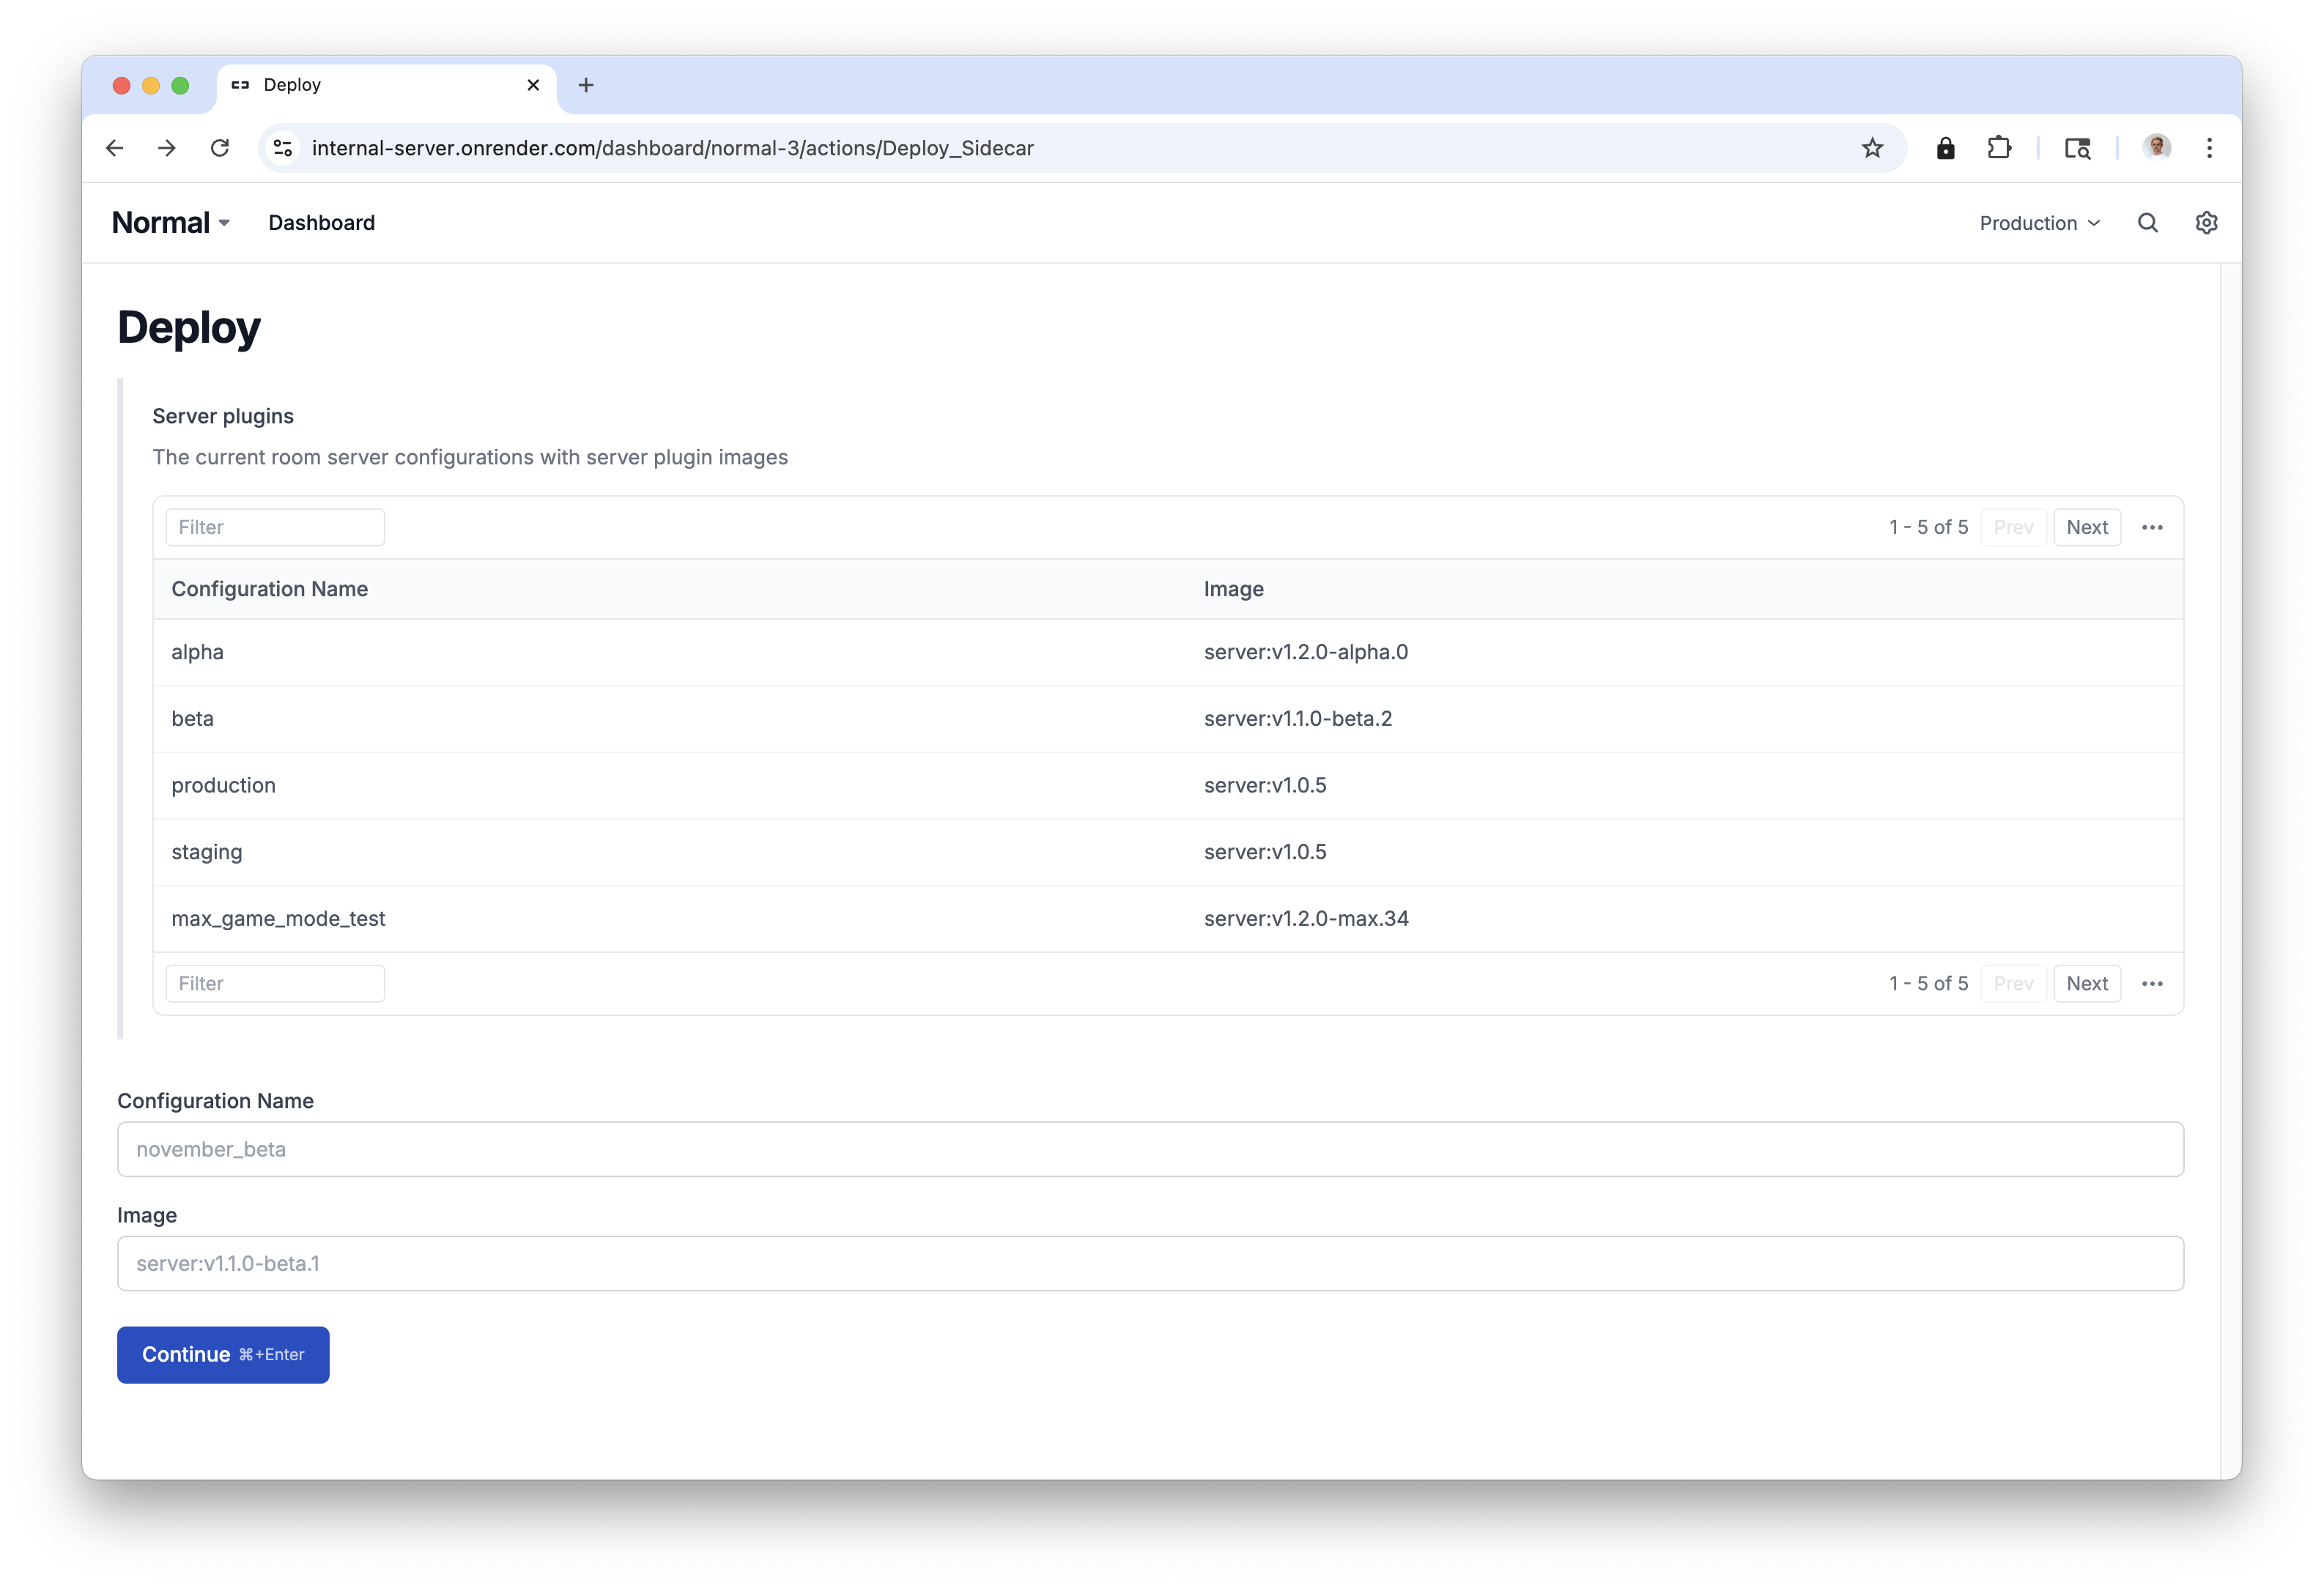Click the top Next pagination button
Viewport: 2324px width, 1588px height.
[x=2086, y=527]
